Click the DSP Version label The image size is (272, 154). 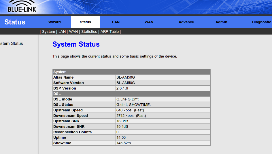(65, 88)
